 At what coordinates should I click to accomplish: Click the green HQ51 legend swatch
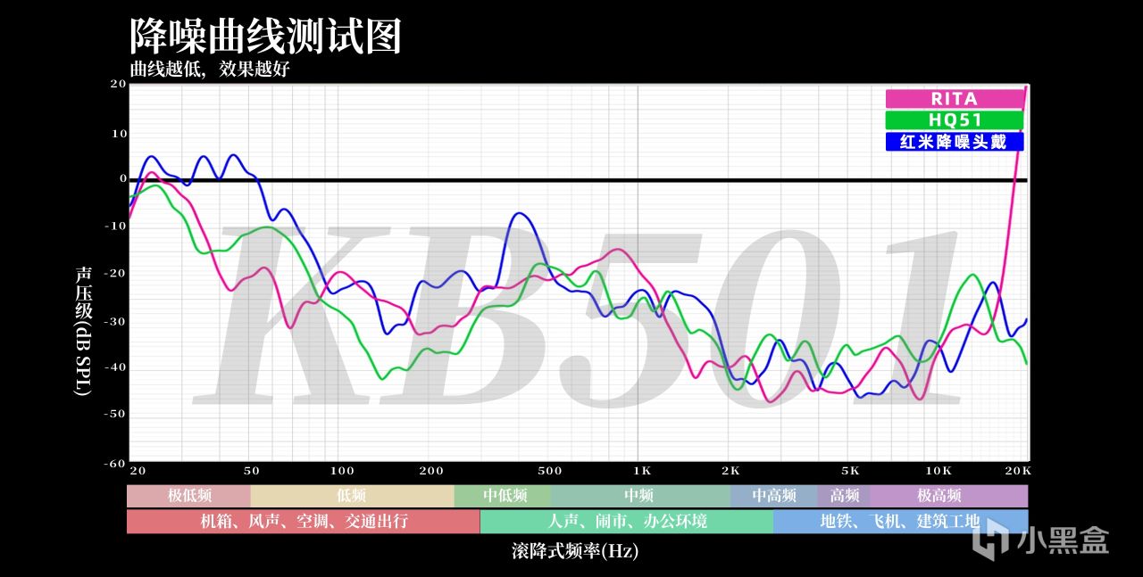click(955, 120)
